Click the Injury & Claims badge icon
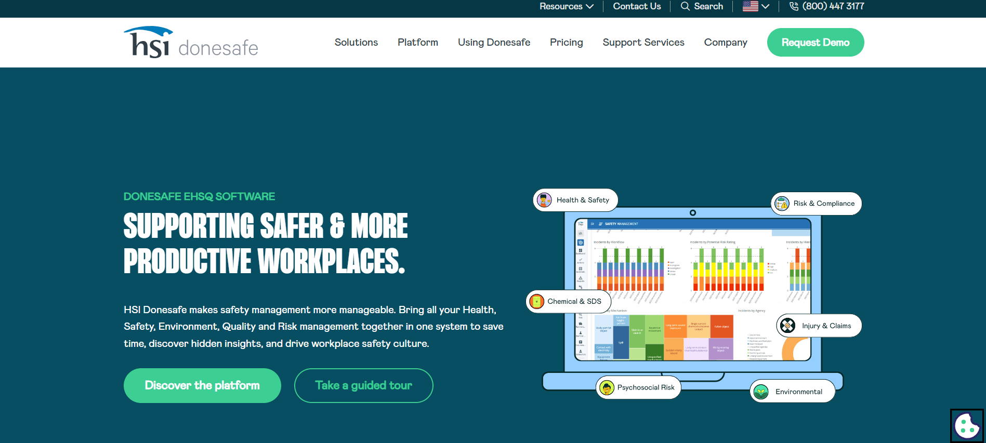This screenshot has height=443, width=986. pos(787,326)
